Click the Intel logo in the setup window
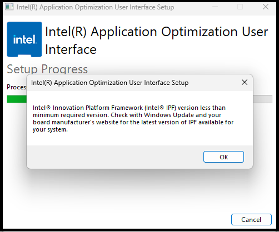Viewport: 279px width, 232px height. (24, 39)
